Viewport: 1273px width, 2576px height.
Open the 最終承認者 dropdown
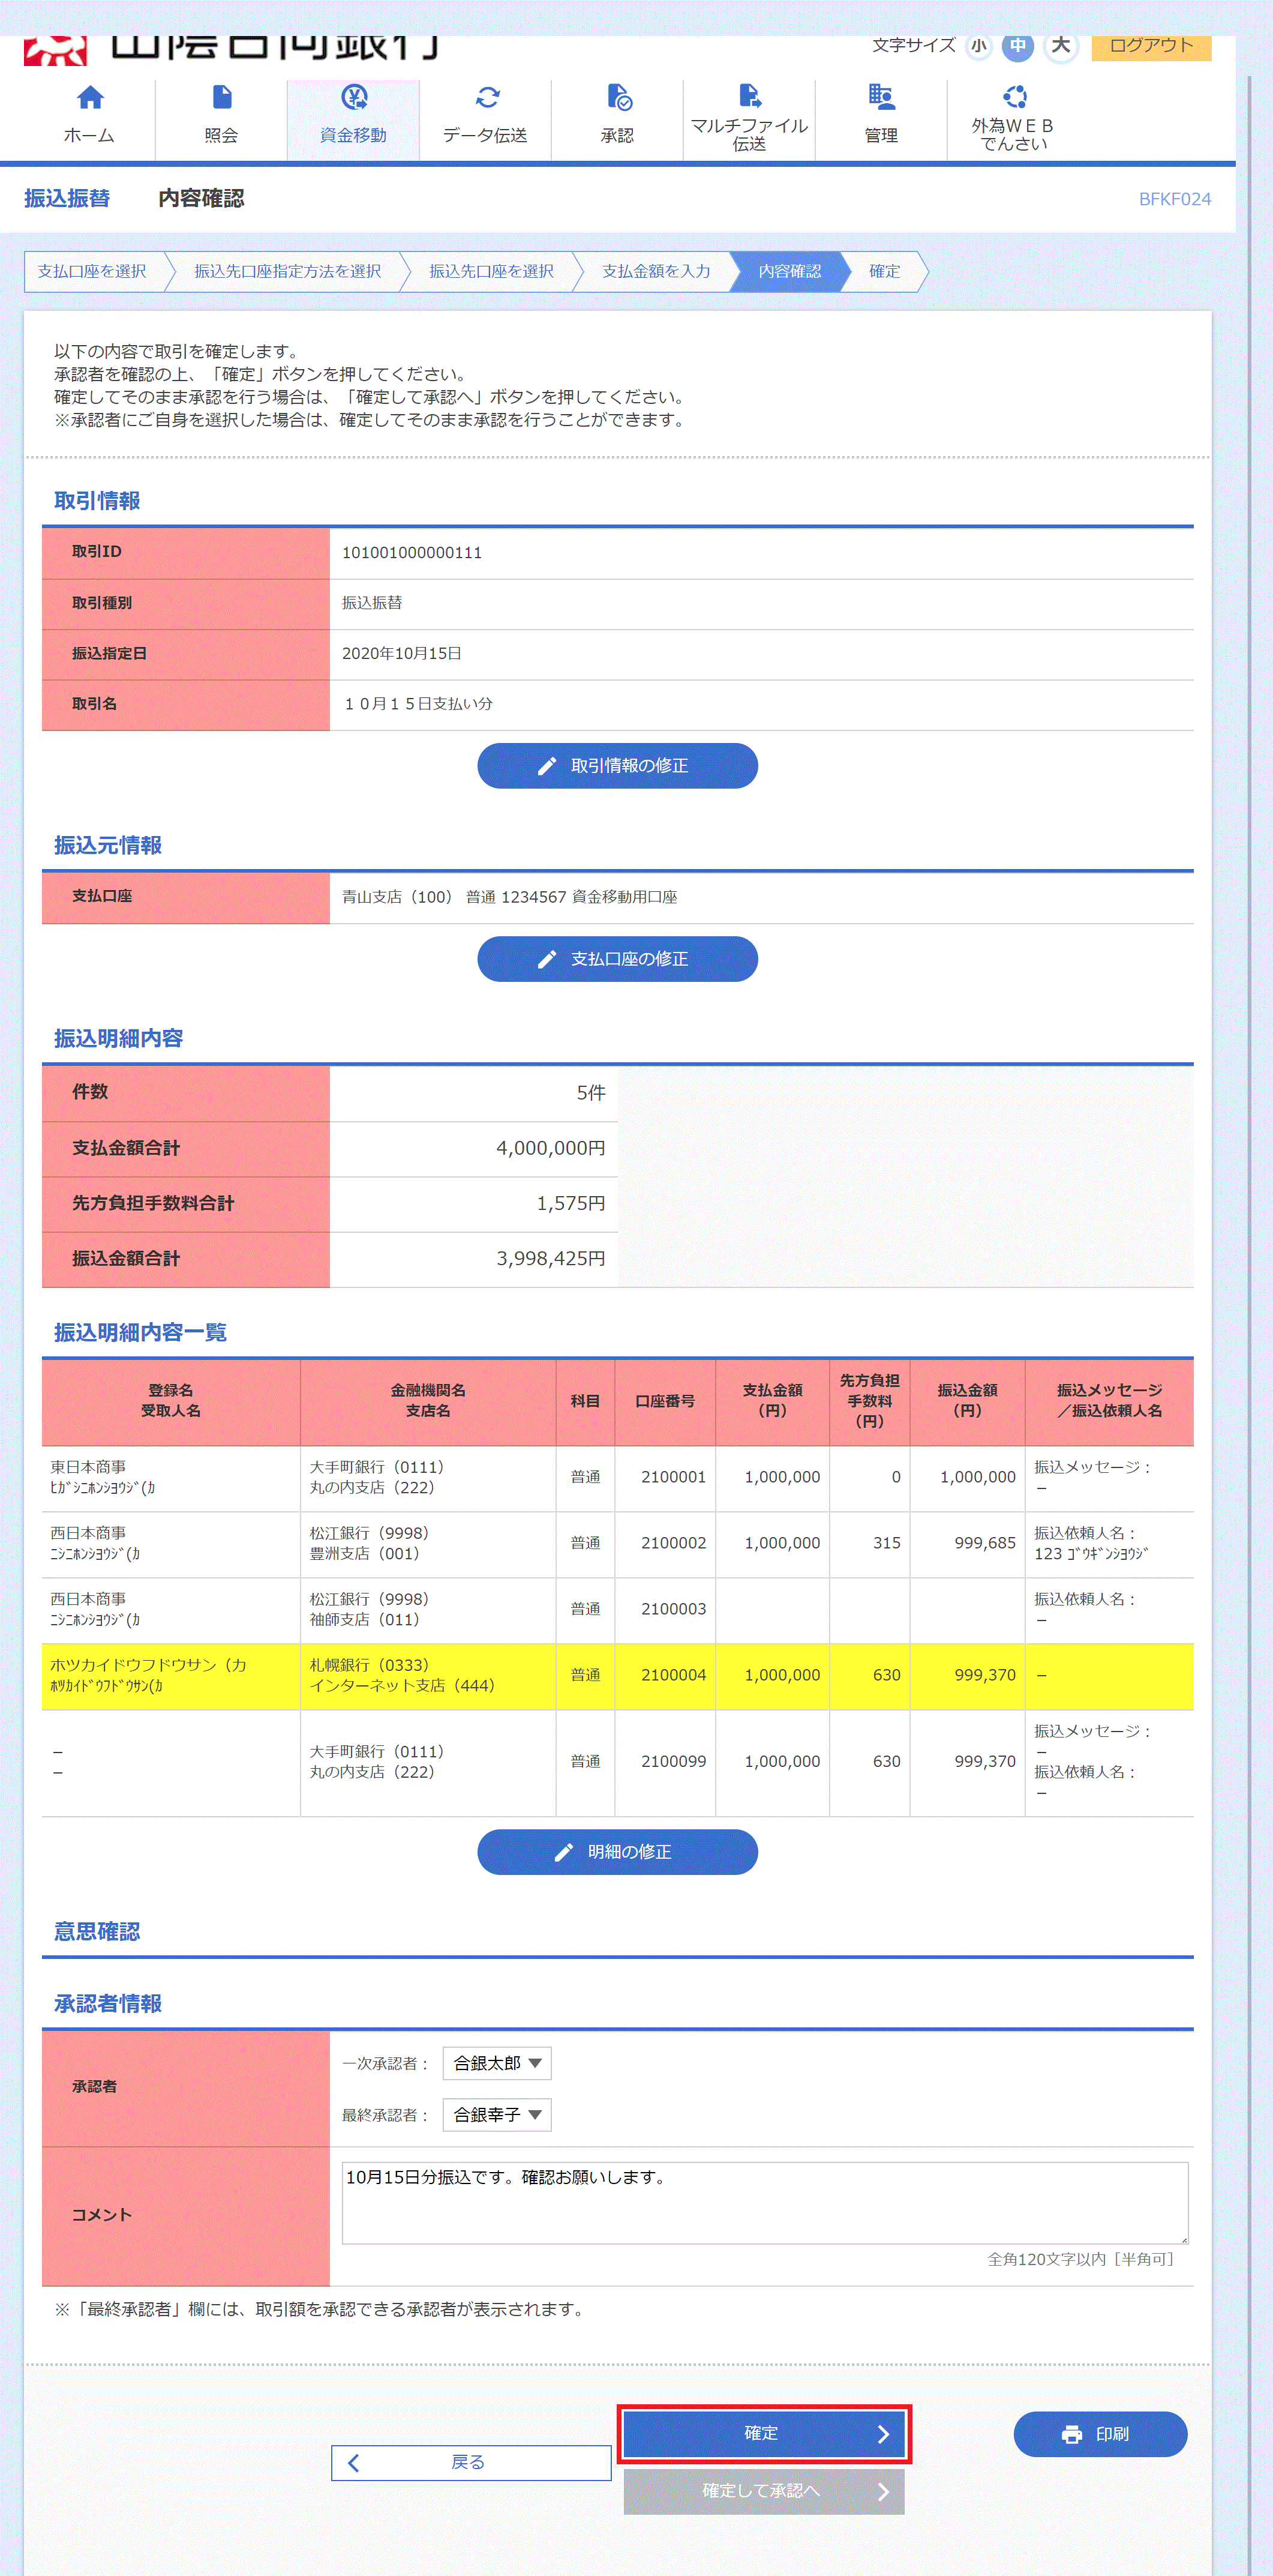click(x=497, y=2115)
